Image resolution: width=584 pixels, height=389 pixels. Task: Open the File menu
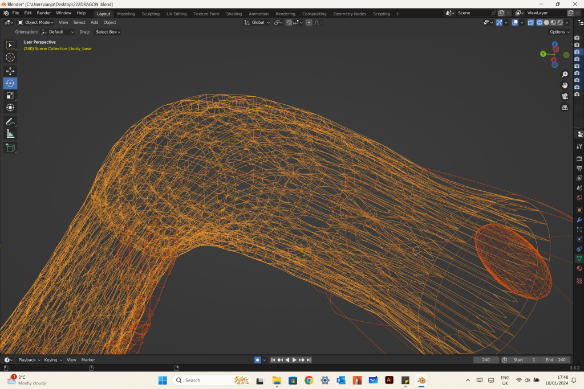point(15,13)
